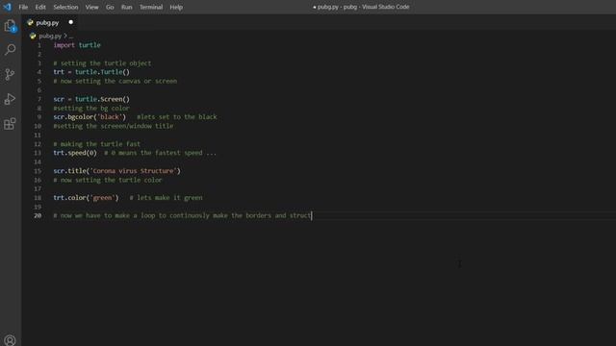The image size is (616, 346).
Task: Click line number 20 in the gutter
Action: click(38, 215)
